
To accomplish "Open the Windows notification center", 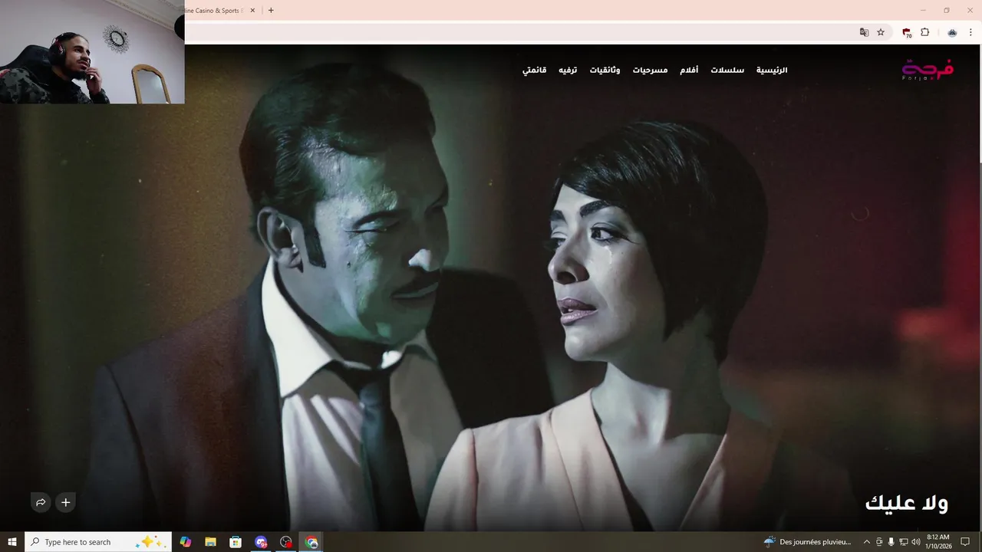I will click(x=965, y=542).
